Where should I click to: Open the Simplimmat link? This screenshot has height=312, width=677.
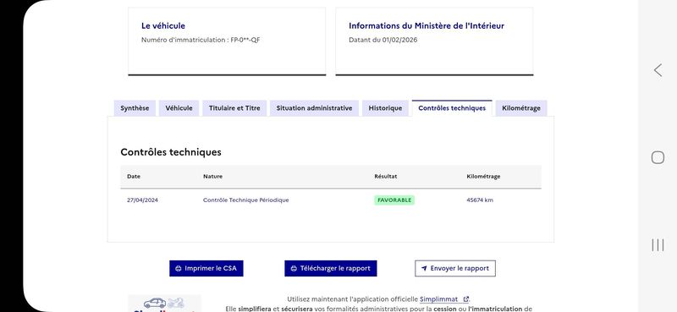(x=443, y=299)
